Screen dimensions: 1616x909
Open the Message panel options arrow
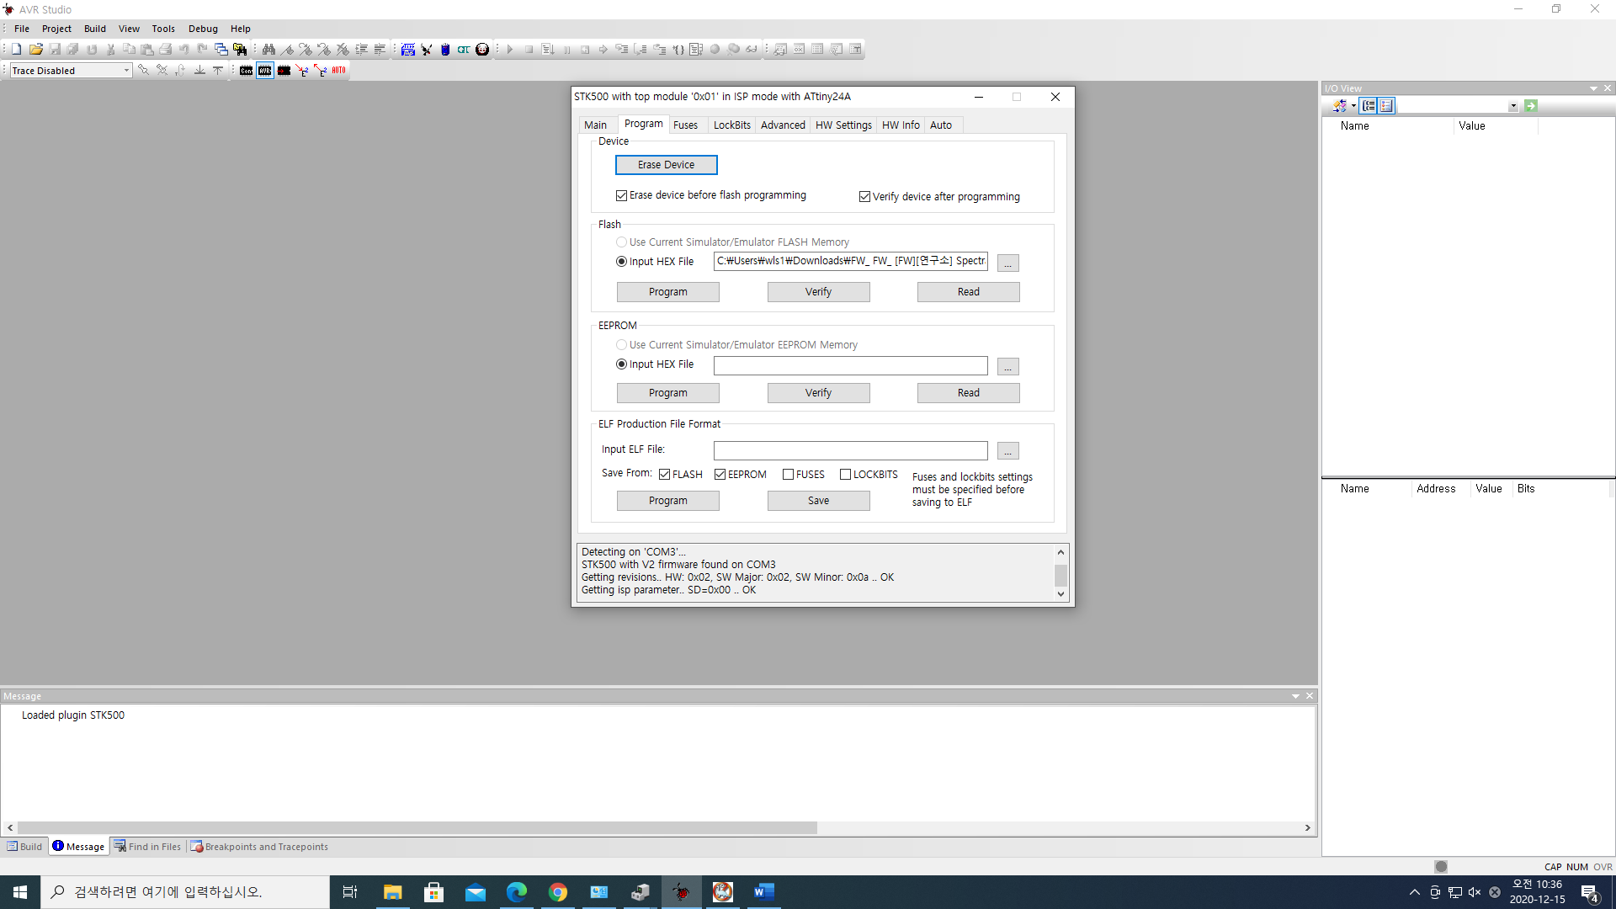(x=1295, y=696)
